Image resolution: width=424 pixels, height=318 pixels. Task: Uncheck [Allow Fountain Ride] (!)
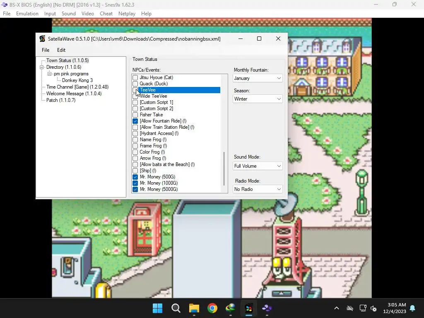135,121
